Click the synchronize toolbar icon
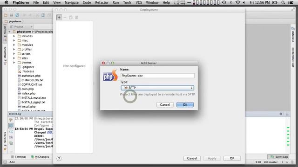 coord(17,15)
